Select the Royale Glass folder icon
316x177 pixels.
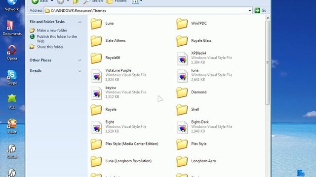pos(182,41)
